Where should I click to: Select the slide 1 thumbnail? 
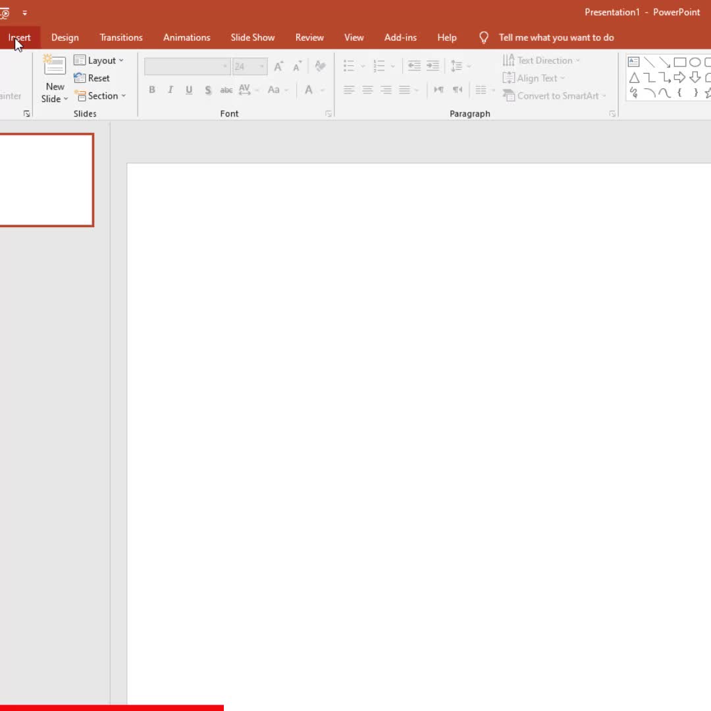[46, 180]
